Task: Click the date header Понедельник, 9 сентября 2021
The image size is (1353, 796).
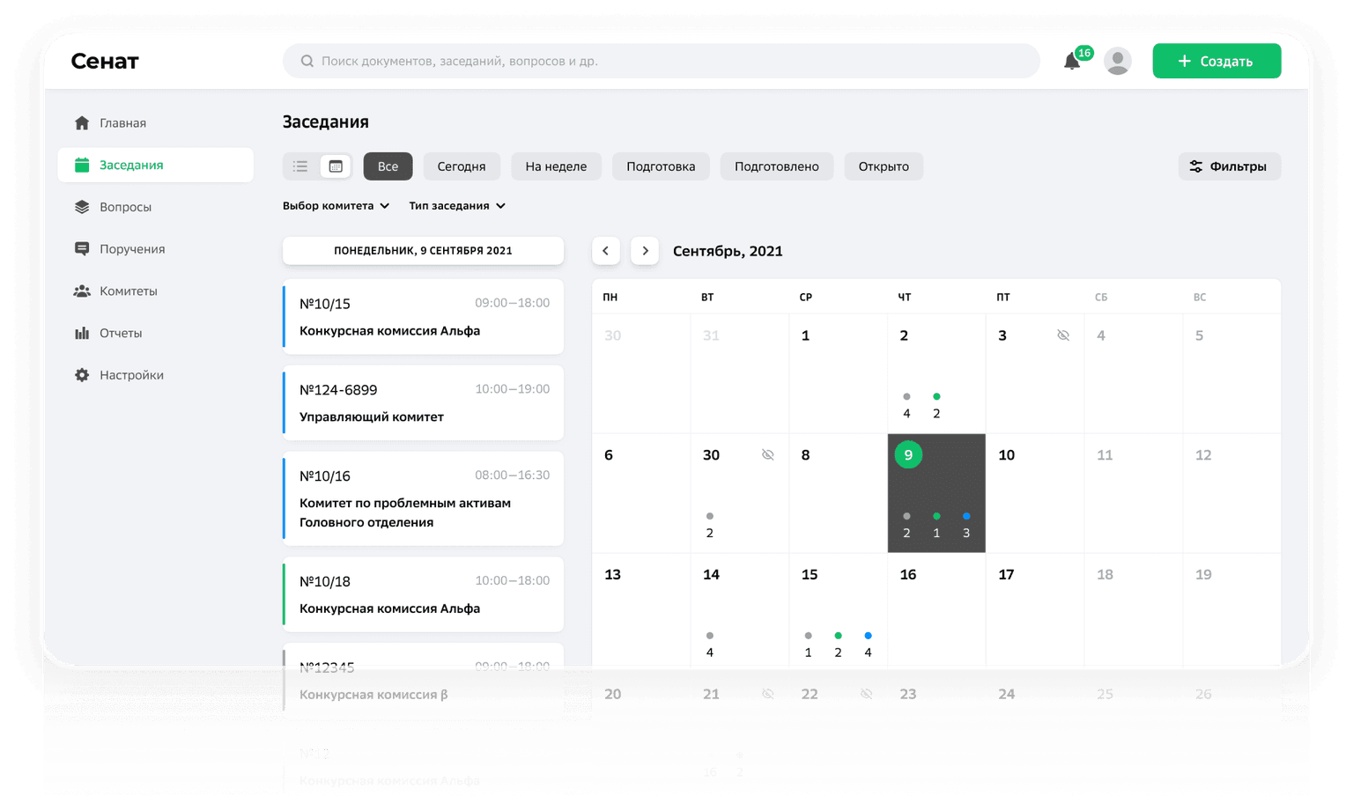Action: click(x=423, y=251)
